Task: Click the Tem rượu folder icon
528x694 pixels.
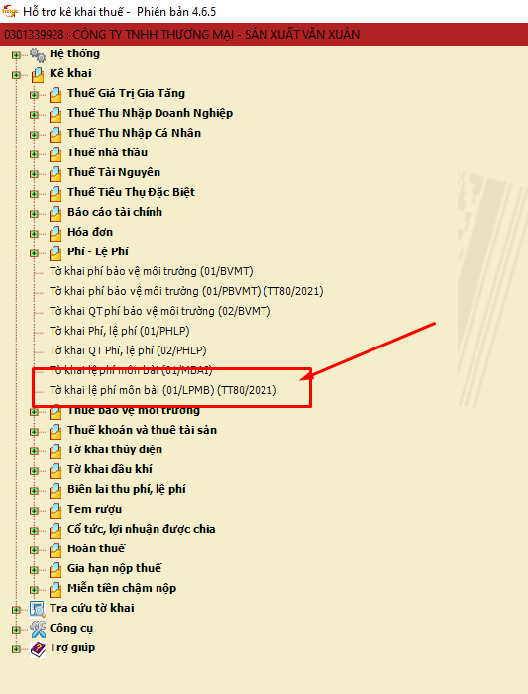Action: 55,510
